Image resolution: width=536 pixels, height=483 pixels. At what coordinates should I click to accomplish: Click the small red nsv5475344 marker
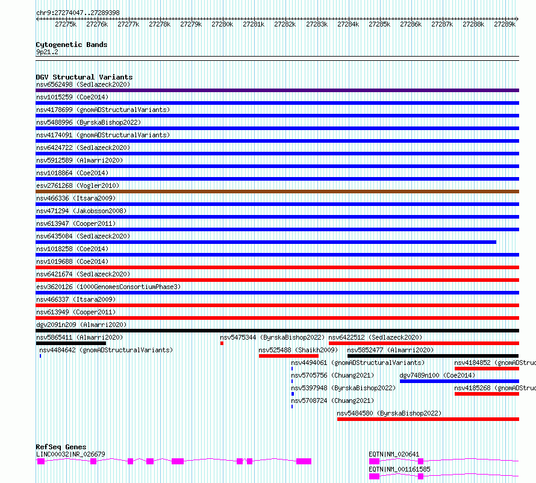tap(222, 343)
